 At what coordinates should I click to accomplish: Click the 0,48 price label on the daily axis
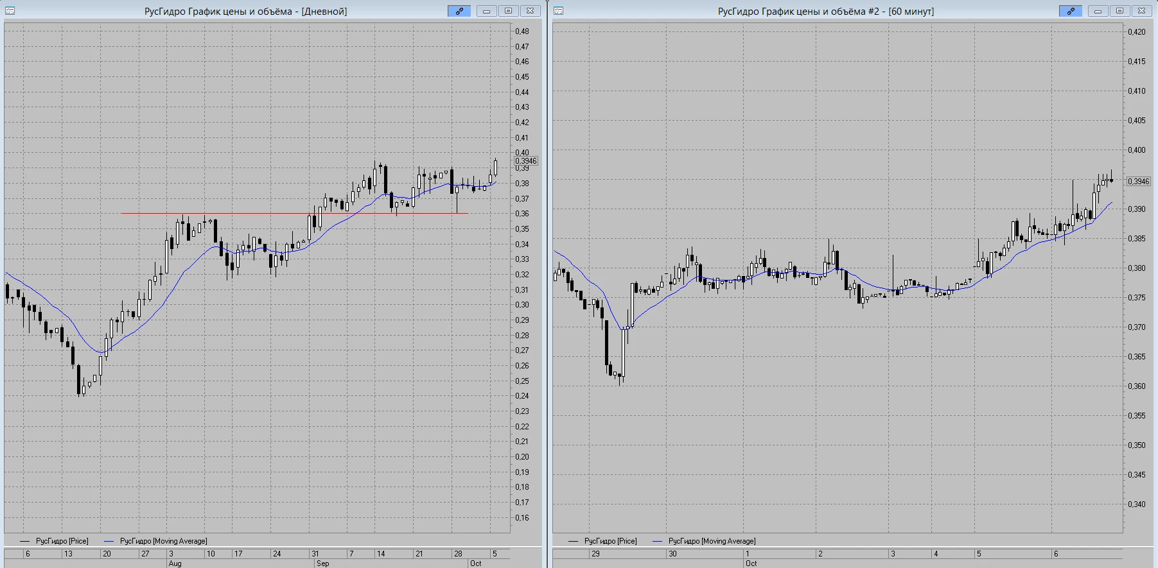click(522, 31)
